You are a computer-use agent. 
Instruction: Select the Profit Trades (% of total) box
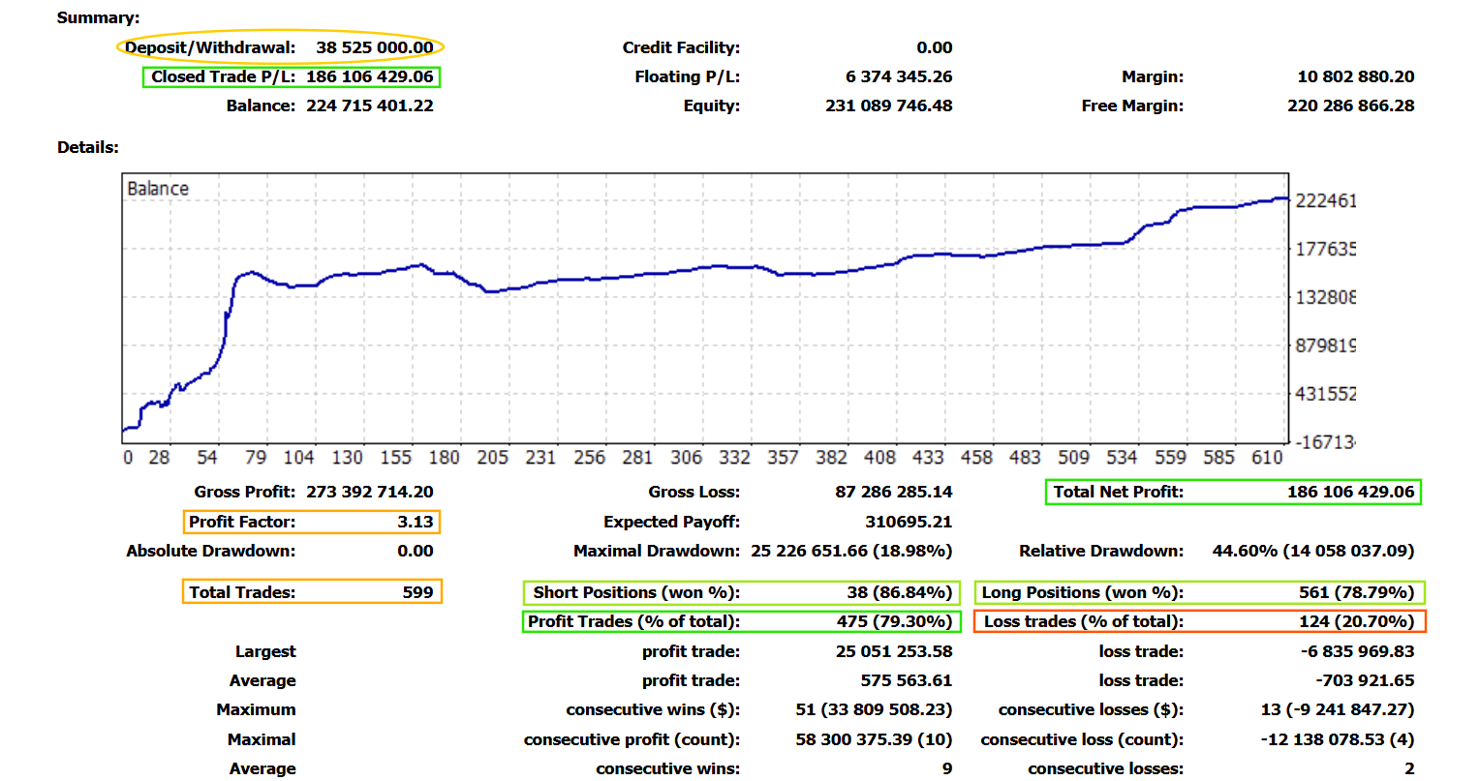point(741,621)
